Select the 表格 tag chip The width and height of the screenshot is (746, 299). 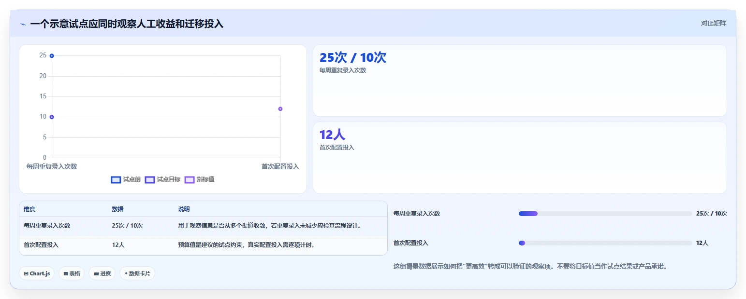coord(72,273)
